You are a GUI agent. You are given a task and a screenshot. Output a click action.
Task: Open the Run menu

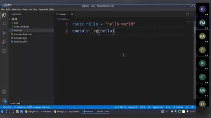35,10
